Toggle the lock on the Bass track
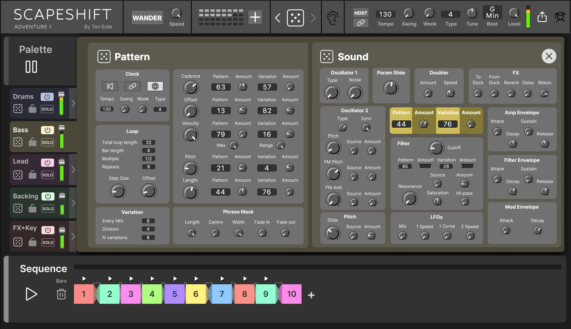Viewport: 571px width, 329px height. 33,142
